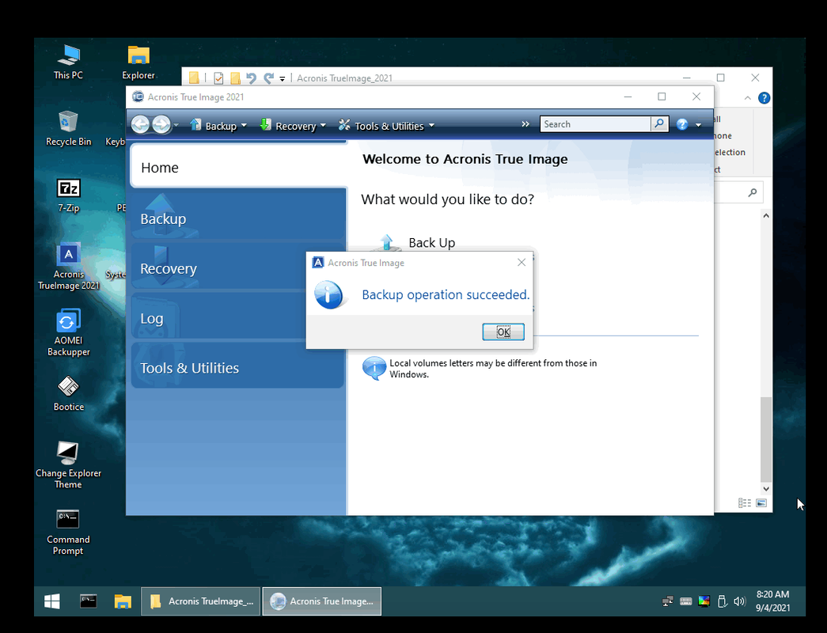Click the Explorer window help icon
The image size is (827, 633).
[764, 98]
